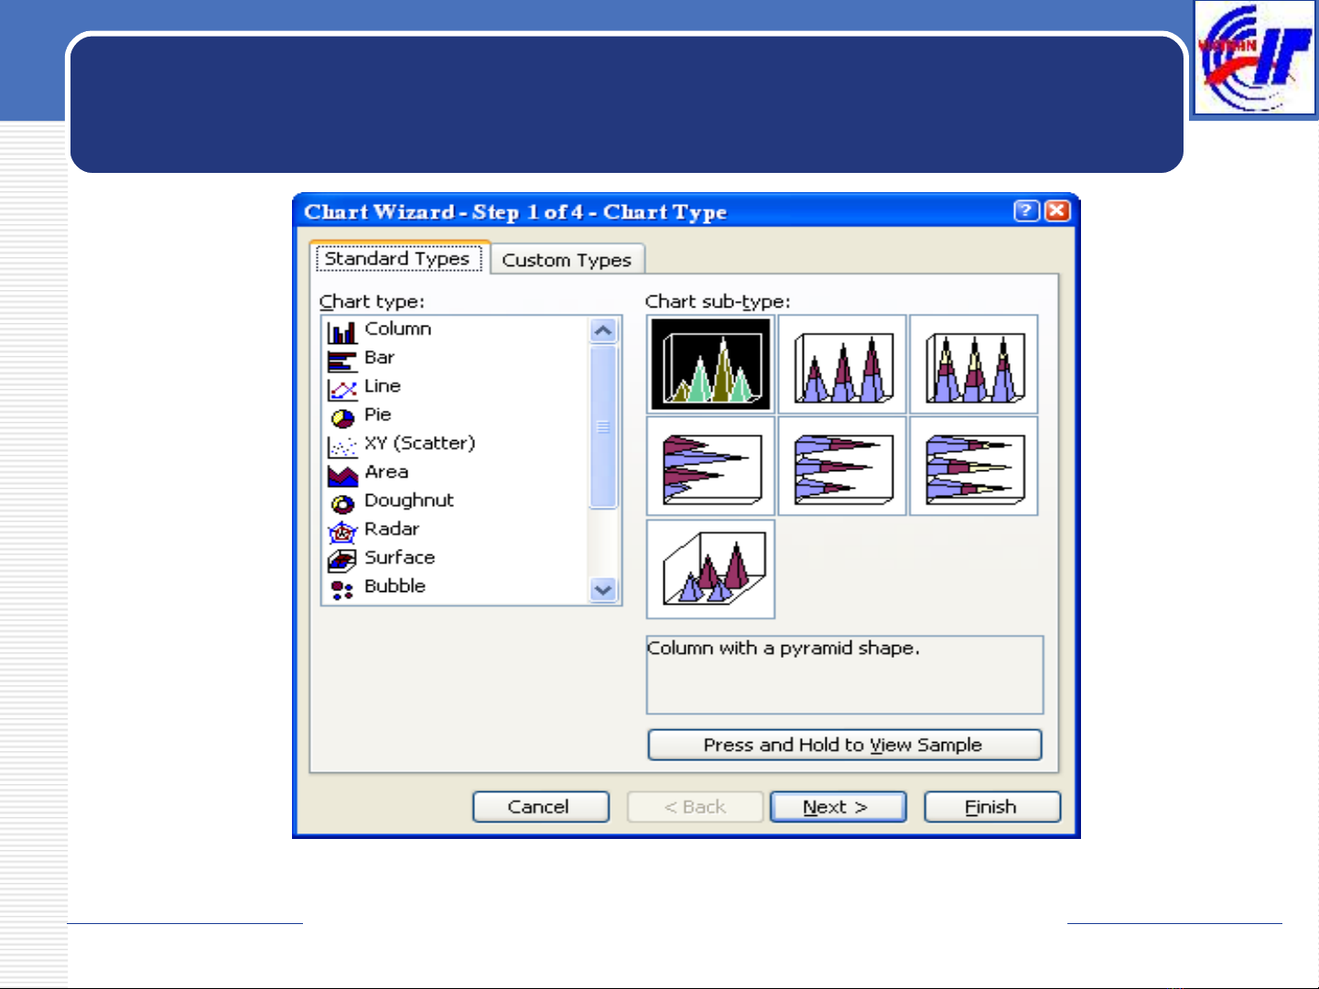1319x989 pixels.
Task: Pick the Doughnut chart icon
Action: [x=342, y=502]
